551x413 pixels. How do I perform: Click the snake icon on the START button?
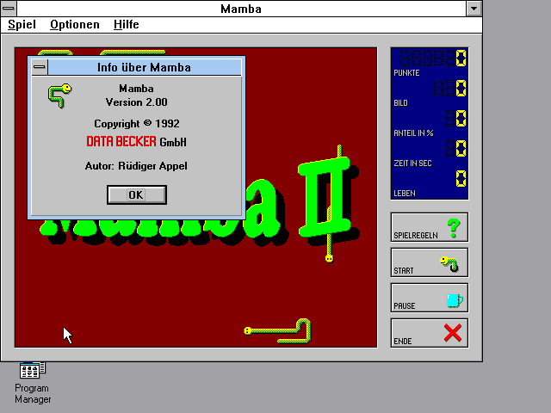tap(449, 264)
